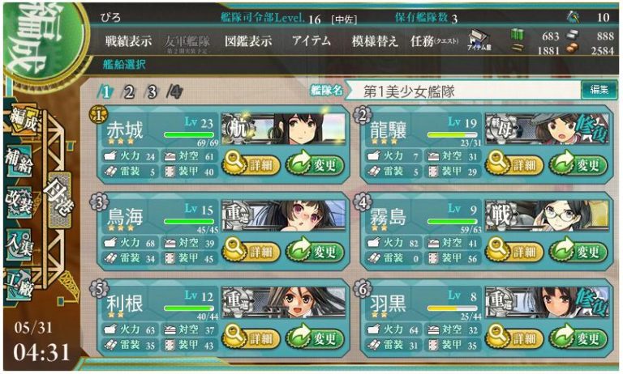Click 羽黒's yellow HP bar
The width and height of the screenshot is (623, 374).
[453, 308]
